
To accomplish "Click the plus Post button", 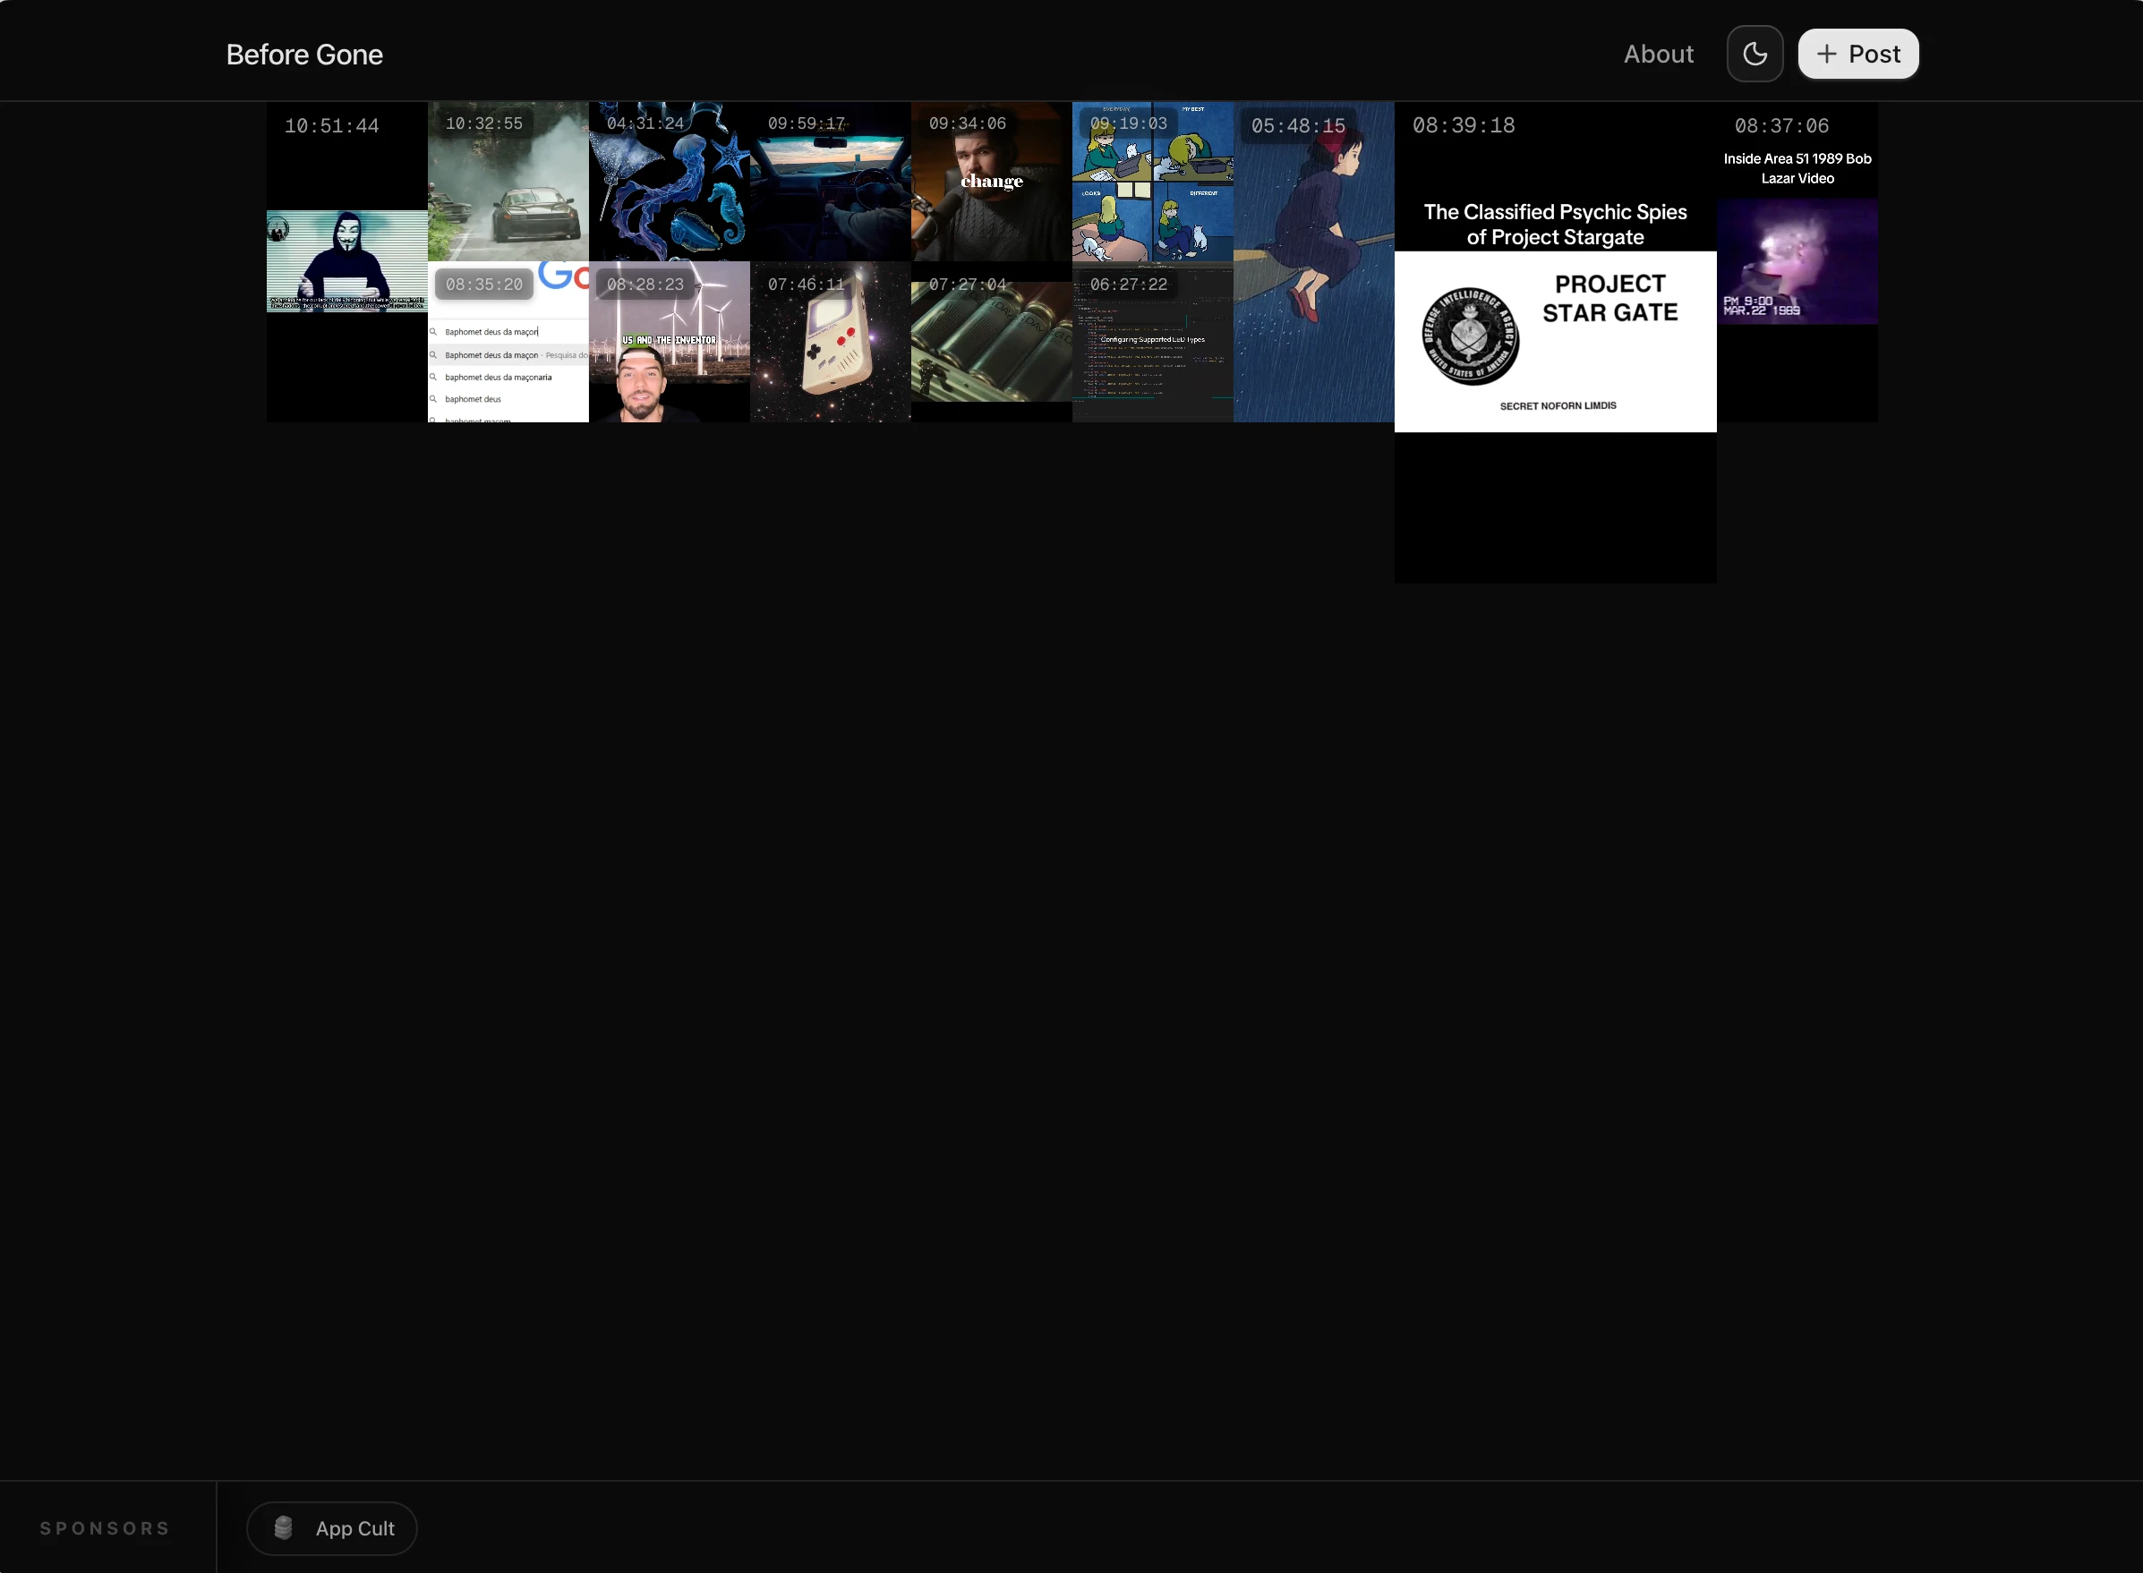I will [x=1857, y=55].
